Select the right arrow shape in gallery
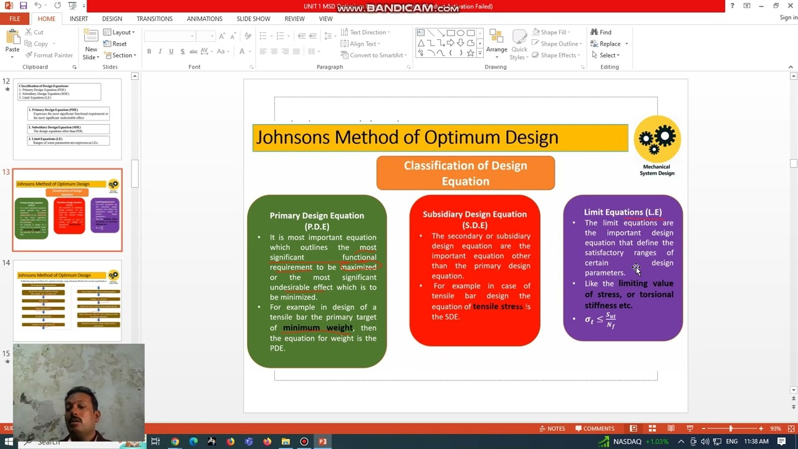The width and height of the screenshot is (798, 449). pos(451,43)
